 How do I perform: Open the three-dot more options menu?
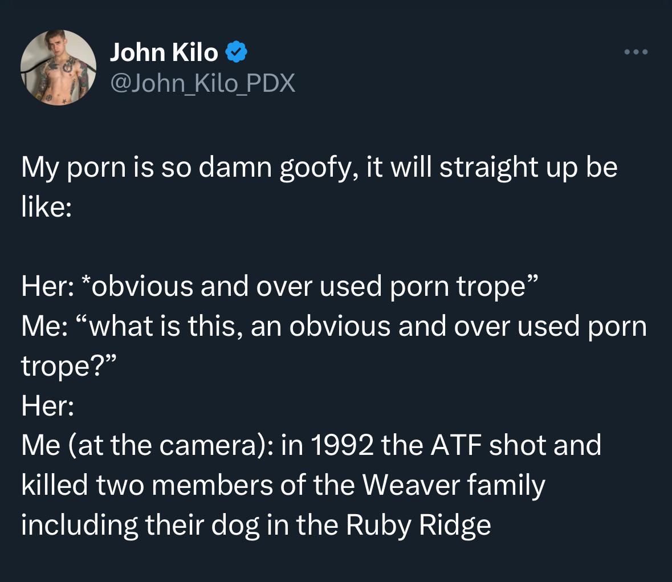(x=636, y=52)
